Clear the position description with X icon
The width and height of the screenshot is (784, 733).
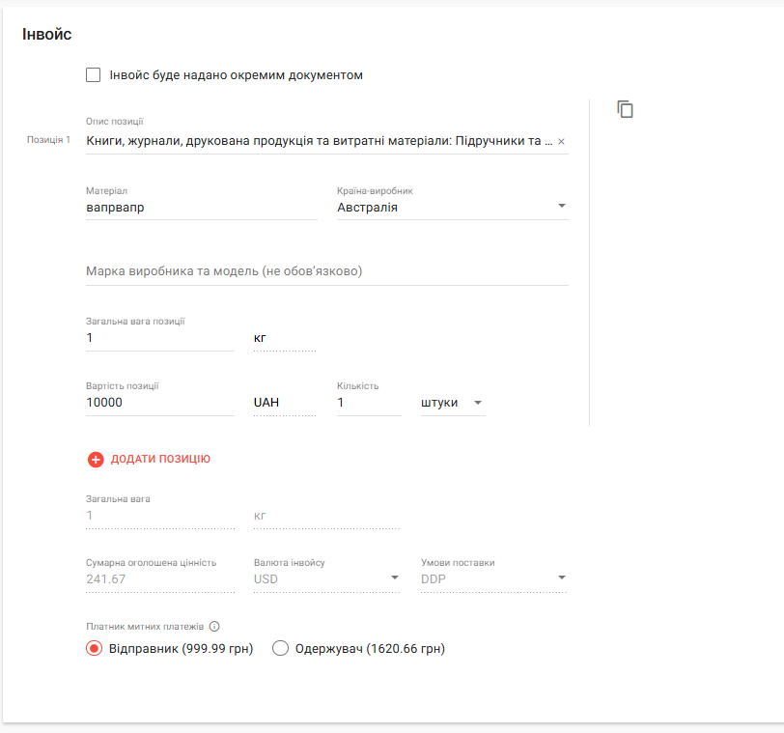[x=562, y=142]
